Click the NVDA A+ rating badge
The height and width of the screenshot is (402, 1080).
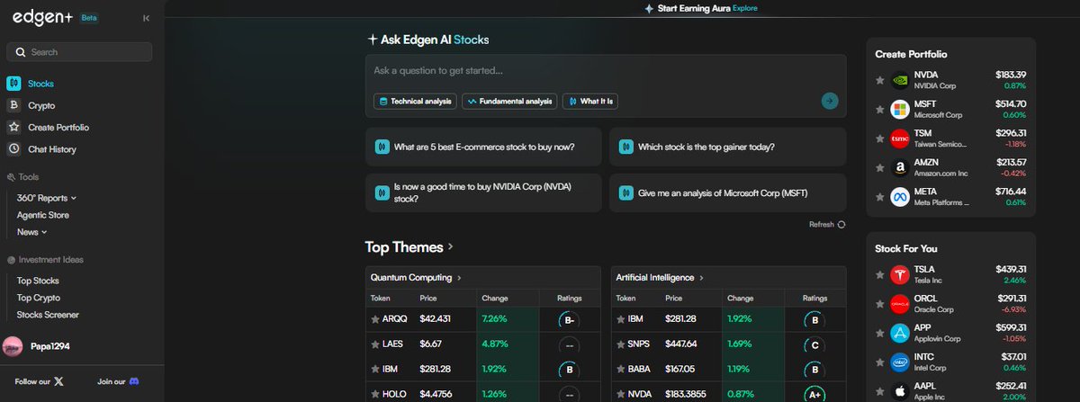click(814, 393)
